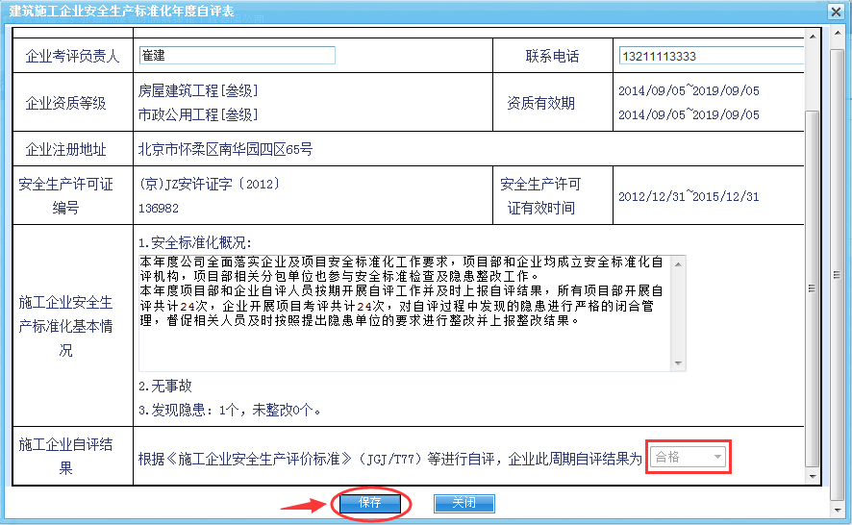The height and width of the screenshot is (525, 852).
Task: Select the 房屋建筑工程[叁级] qualification text
Action: tap(198, 91)
